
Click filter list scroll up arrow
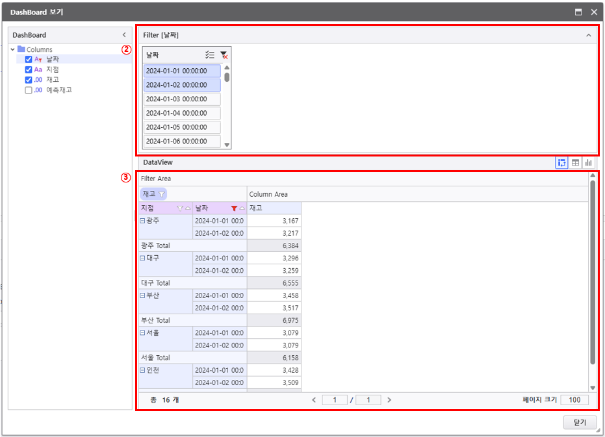point(227,68)
